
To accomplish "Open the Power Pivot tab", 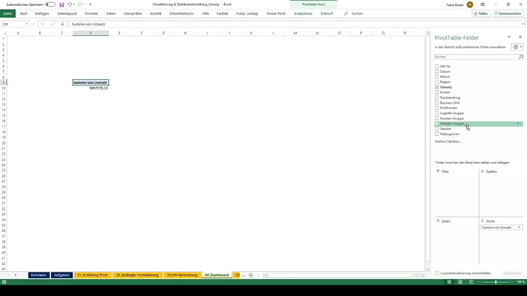I will click(276, 14).
